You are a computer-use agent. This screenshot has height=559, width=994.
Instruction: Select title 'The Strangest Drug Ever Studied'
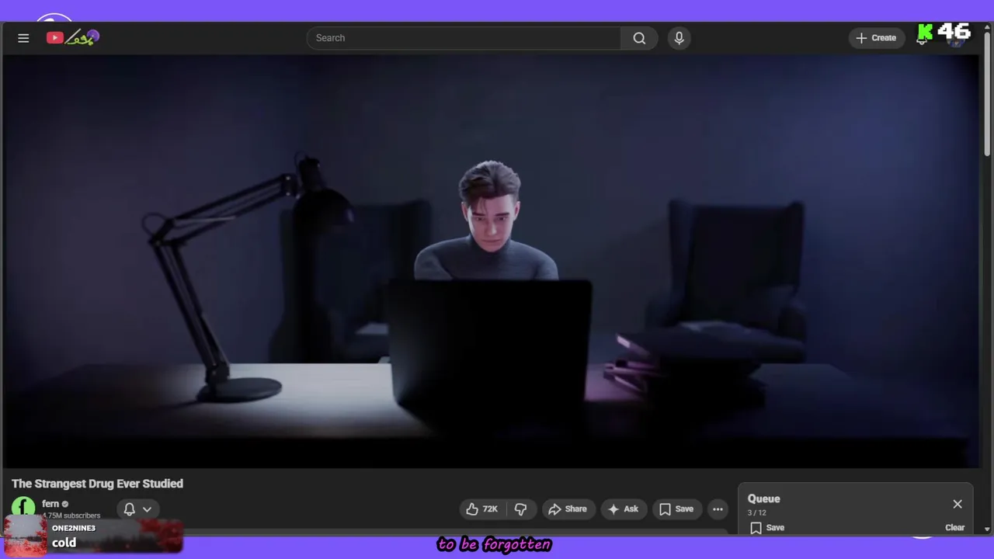(x=97, y=484)
